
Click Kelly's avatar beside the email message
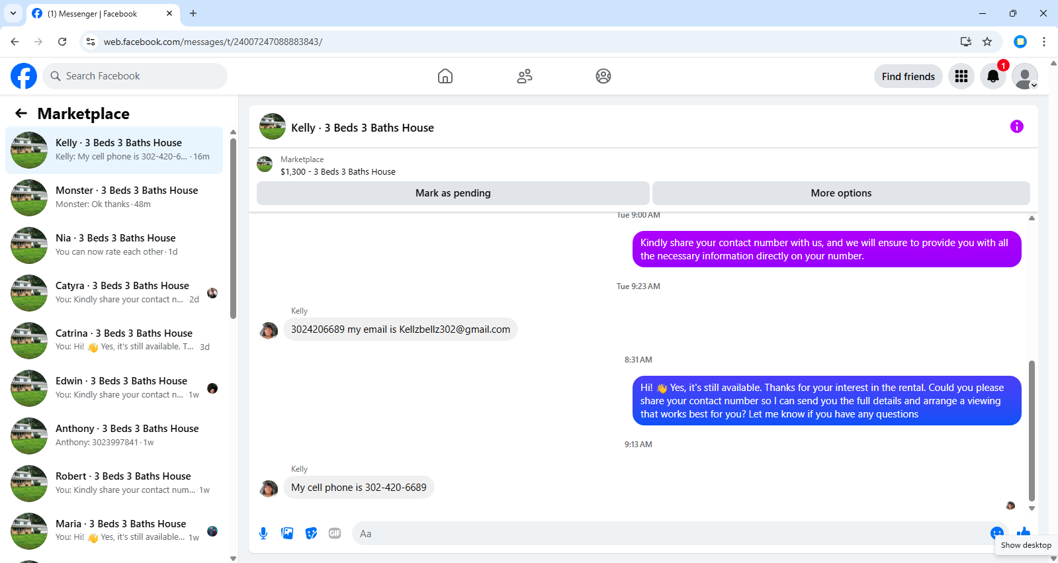(269, 330)
